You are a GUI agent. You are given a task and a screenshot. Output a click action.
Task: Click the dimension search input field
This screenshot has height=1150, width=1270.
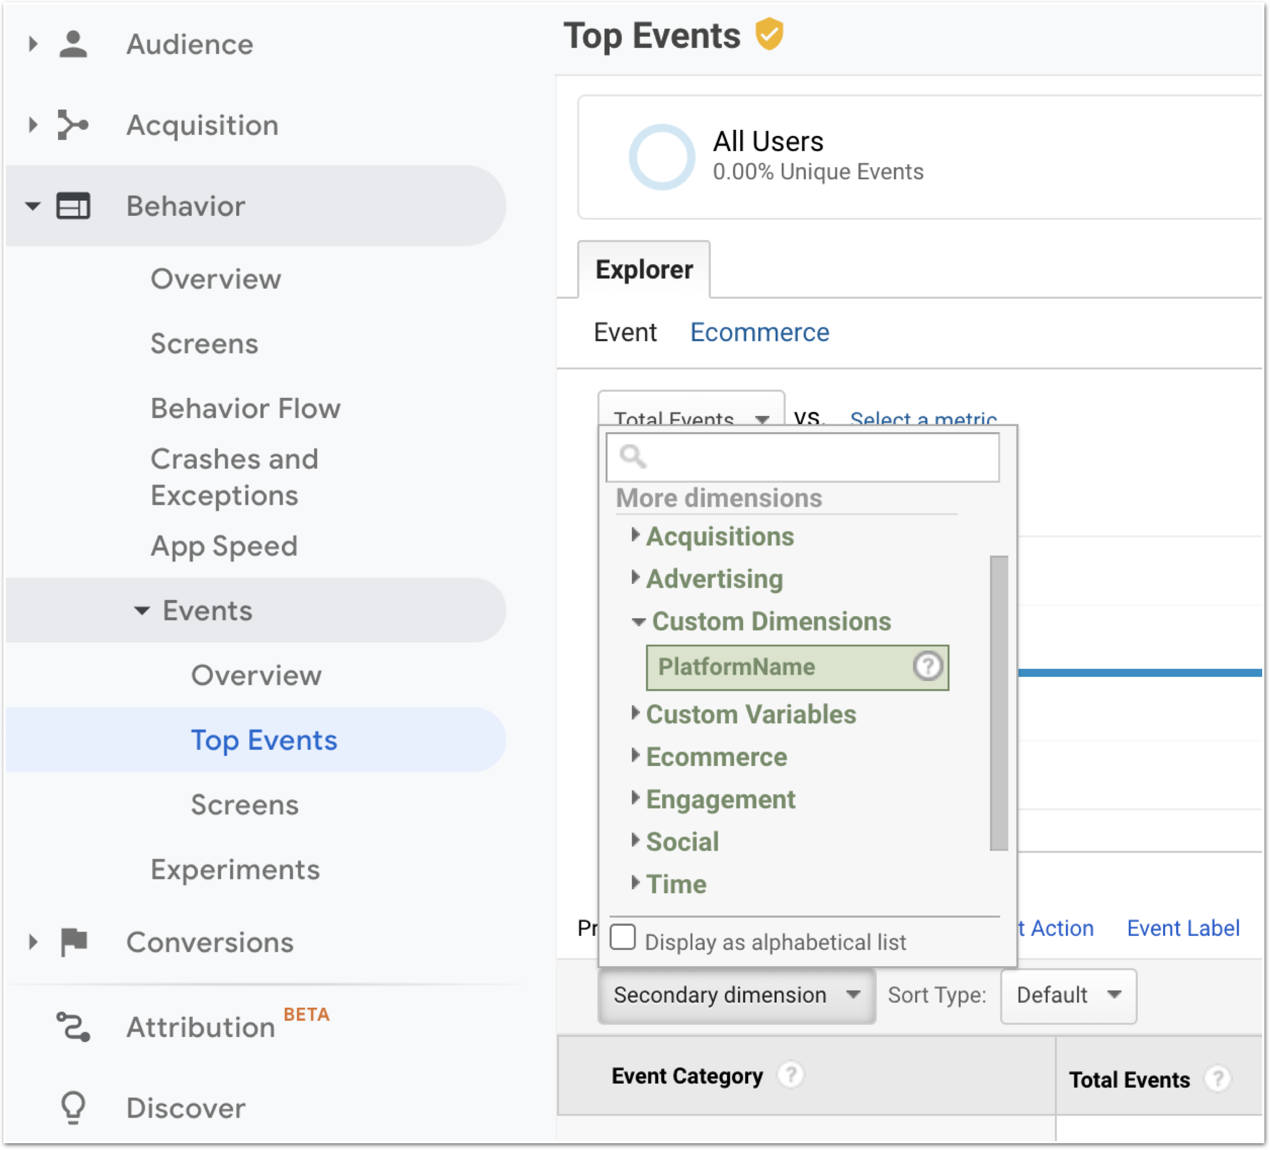point(802,457)
